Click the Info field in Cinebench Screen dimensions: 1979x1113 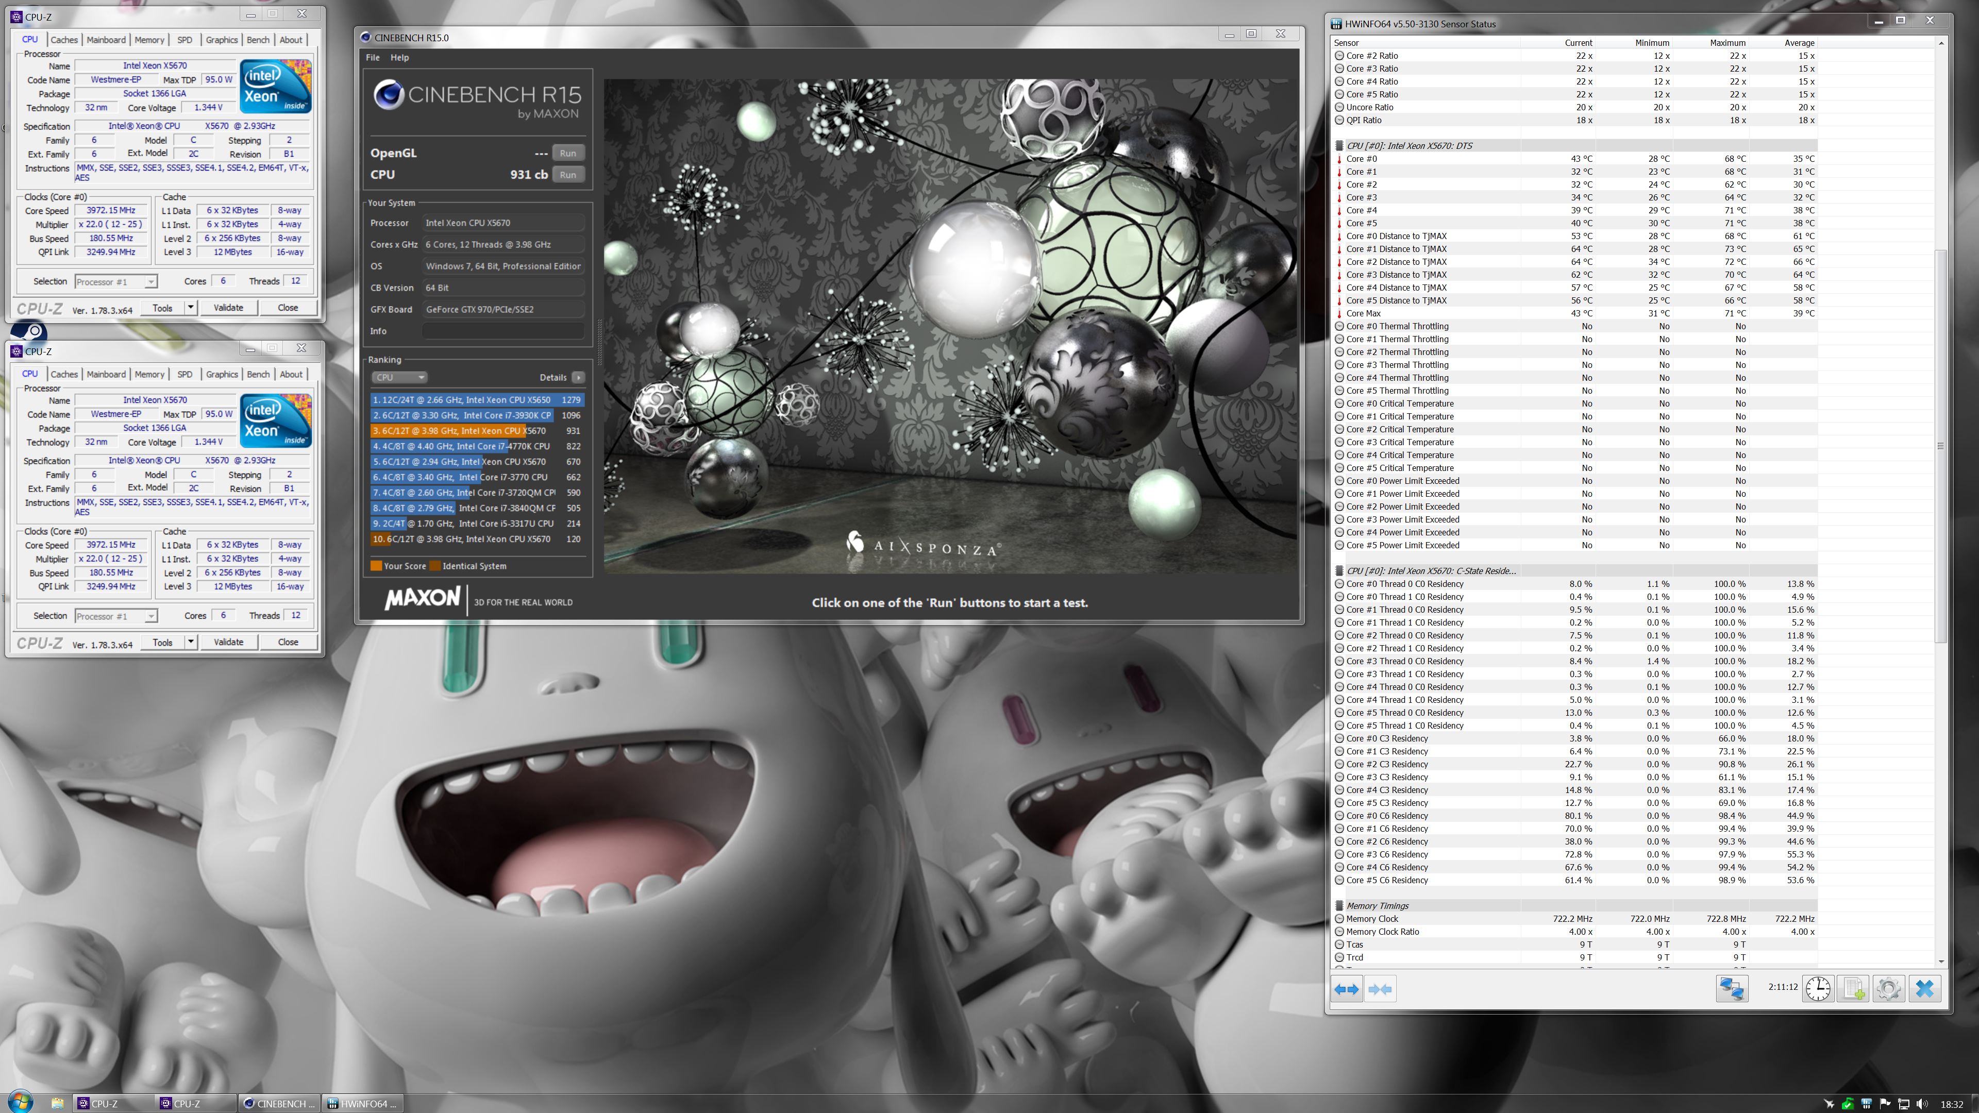coord(503,331)
